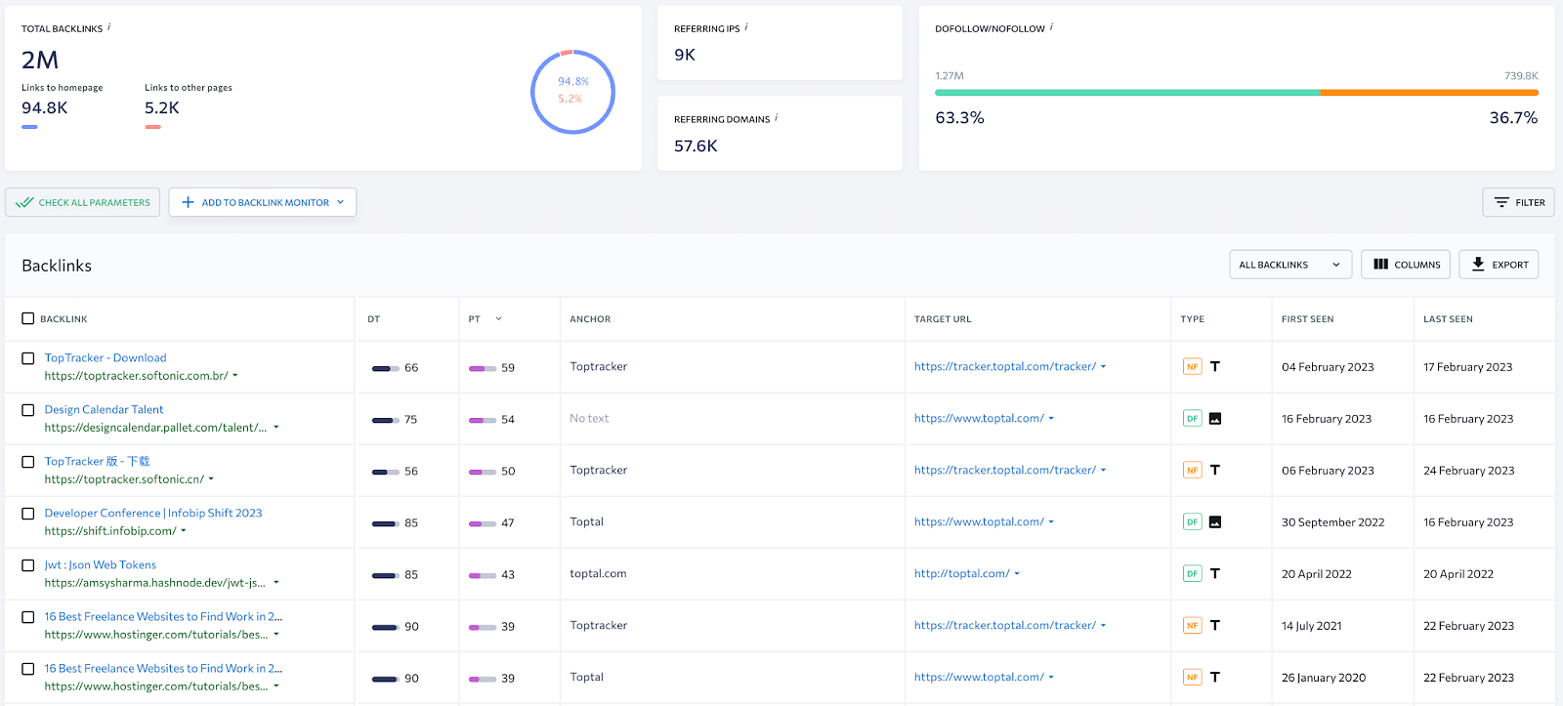
Task: Click the text type icon in softonic.com/cn row
Action: point(1215,471)
